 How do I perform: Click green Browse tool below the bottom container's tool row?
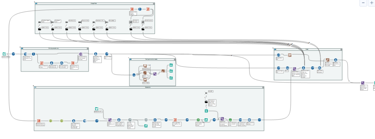point(146,126)
